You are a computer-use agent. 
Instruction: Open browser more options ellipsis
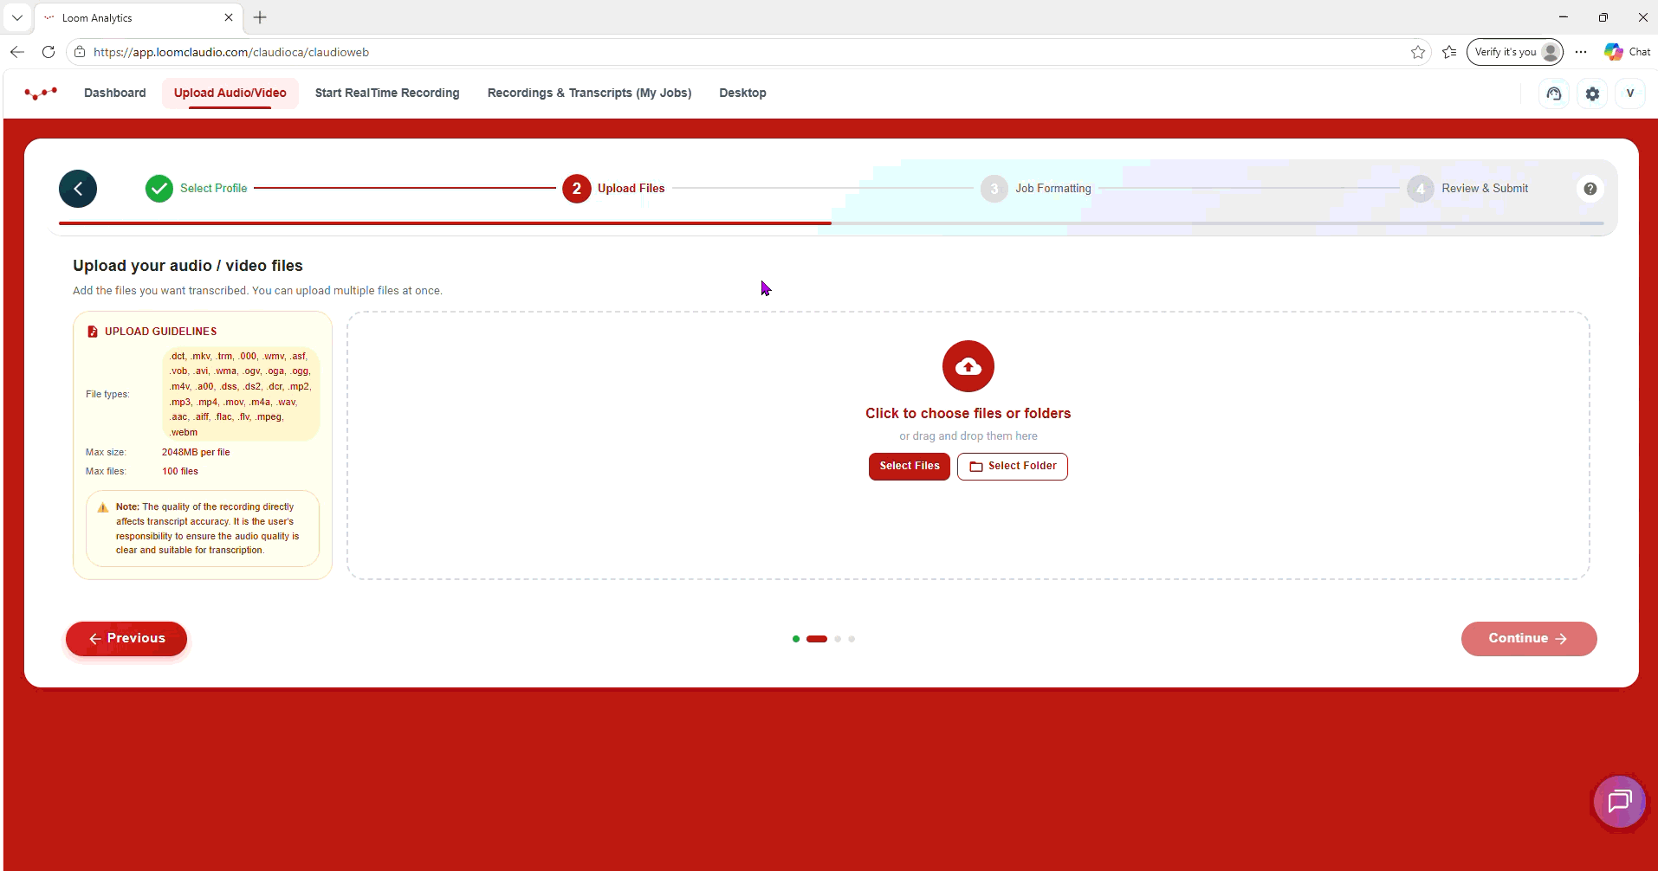(x=1581, y=52)
